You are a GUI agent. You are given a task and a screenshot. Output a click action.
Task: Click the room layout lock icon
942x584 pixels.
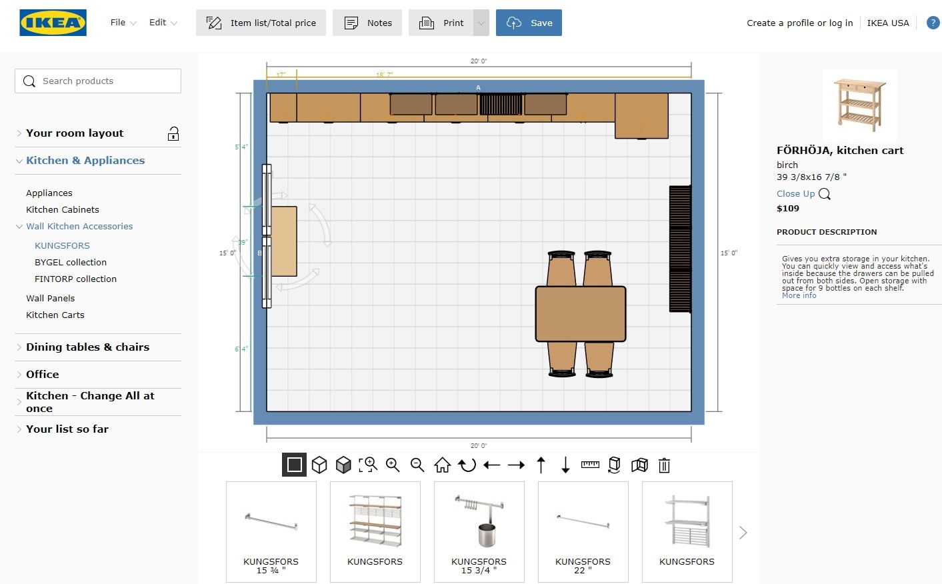pos(173,133)
